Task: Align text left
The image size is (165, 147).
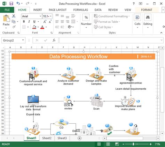Action: click(57, 22)
